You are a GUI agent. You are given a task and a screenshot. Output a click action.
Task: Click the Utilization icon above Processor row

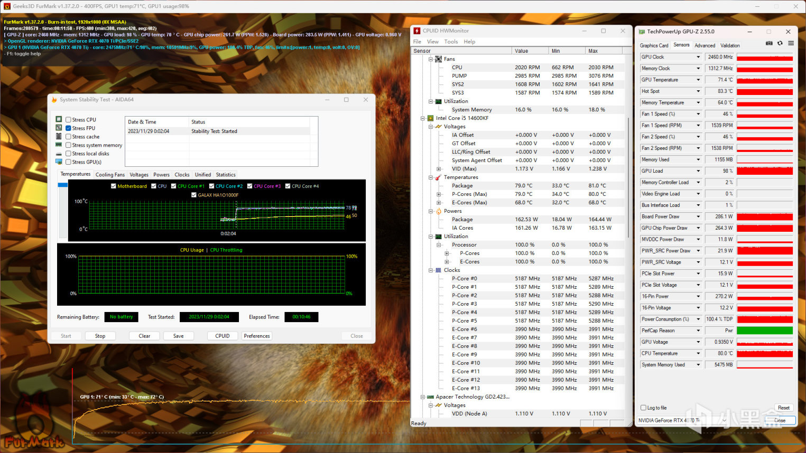point(438,237)
